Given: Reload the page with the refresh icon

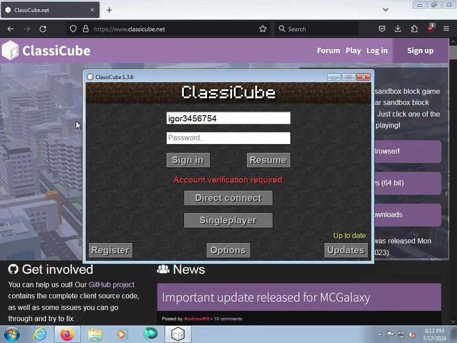Looking at the screenshot, I should coord(43,29).
